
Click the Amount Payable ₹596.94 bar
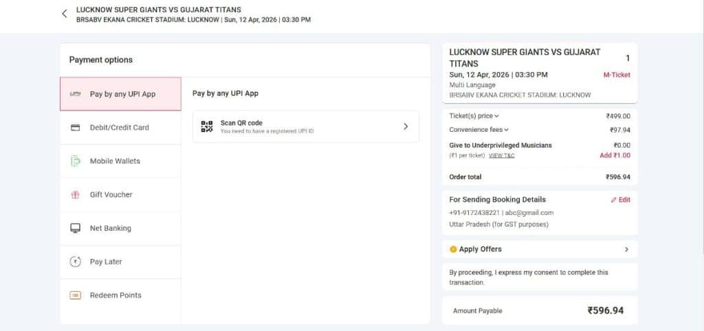(540, 310)
